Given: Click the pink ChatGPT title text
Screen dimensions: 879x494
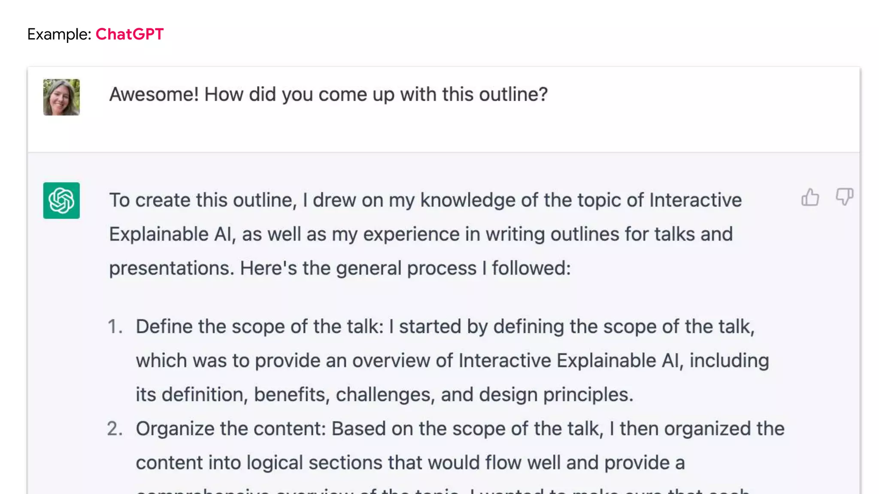Looking at the screenshot, I should click(x=129, y=34).
